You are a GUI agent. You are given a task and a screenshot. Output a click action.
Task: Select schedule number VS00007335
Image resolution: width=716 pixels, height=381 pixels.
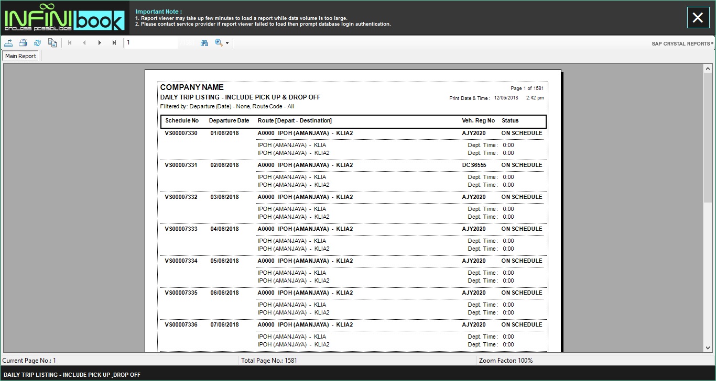(x=181, y=293)
